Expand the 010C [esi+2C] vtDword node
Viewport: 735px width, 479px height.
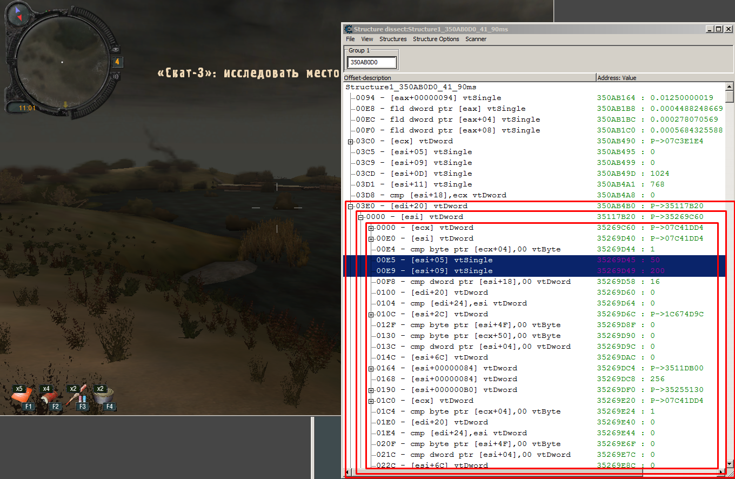[x=371, y=314]
